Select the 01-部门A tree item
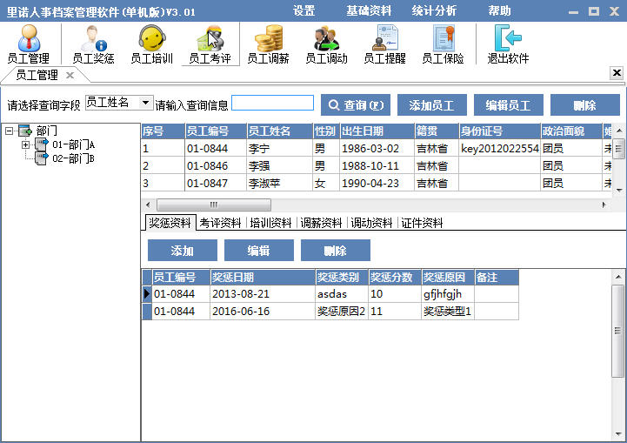Screen dimensions: 627x443 click(74, 144)
